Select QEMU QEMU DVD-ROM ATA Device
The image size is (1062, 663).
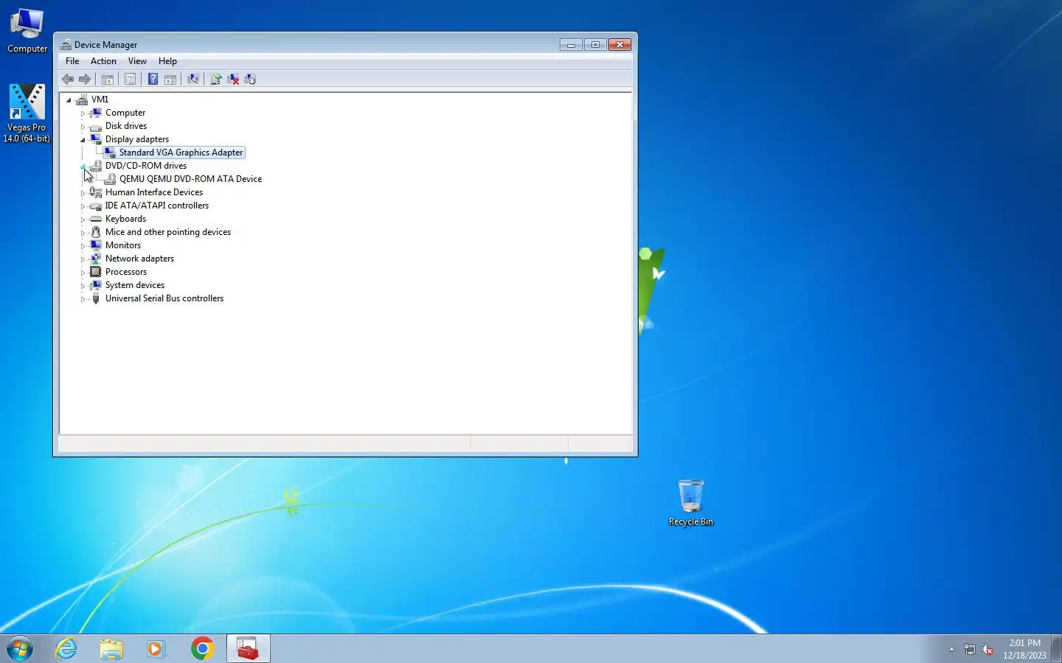pyautogui.click(x=190, y=179)
